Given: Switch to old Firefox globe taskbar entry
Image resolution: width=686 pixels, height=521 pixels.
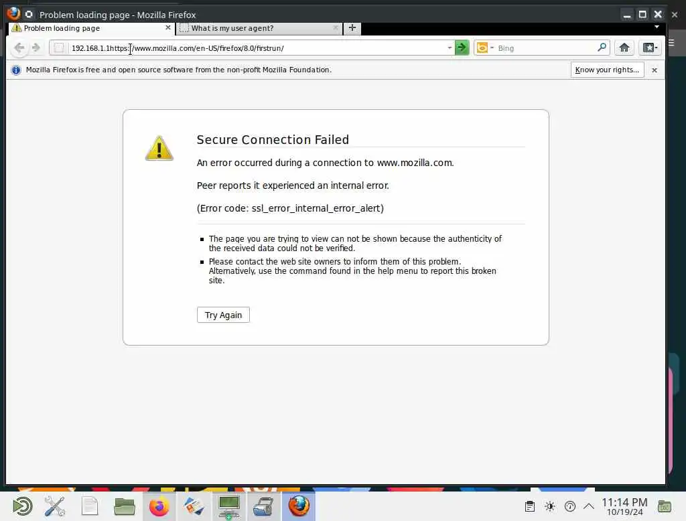Looking at the screenshot, I should tap(299, 506).
